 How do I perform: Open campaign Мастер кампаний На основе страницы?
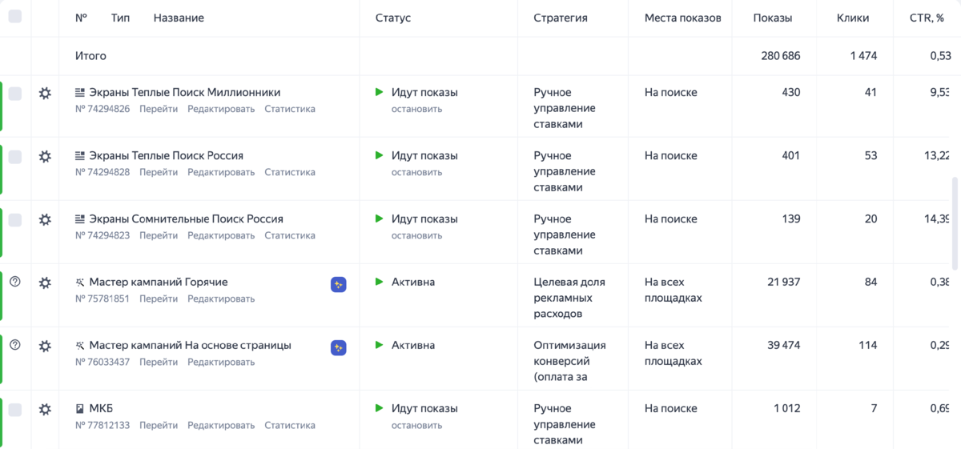click(x=191, y=346)
